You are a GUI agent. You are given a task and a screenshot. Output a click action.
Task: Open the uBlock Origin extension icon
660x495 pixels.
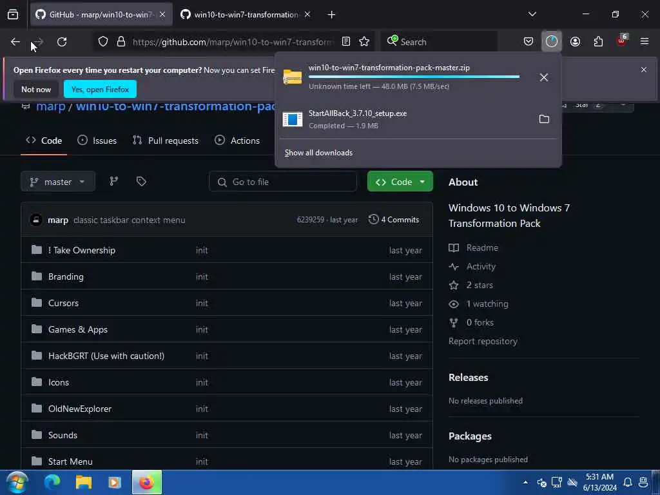tap(622, 41)
